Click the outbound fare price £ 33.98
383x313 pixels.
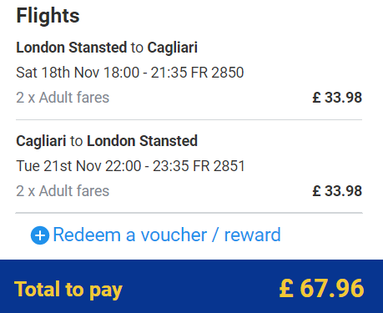[x=337, y=98]
